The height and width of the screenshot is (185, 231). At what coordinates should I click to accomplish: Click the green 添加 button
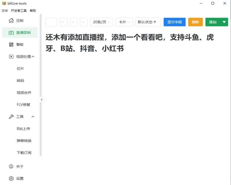point(213,22)
